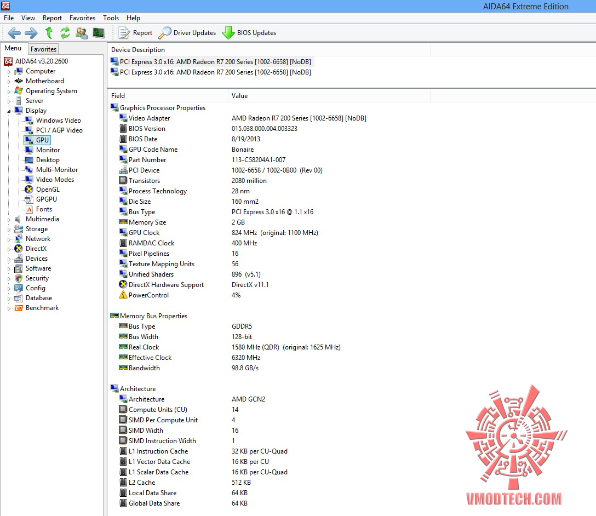Open the File menu
The image size is (596, 516).
pos(9,18)
